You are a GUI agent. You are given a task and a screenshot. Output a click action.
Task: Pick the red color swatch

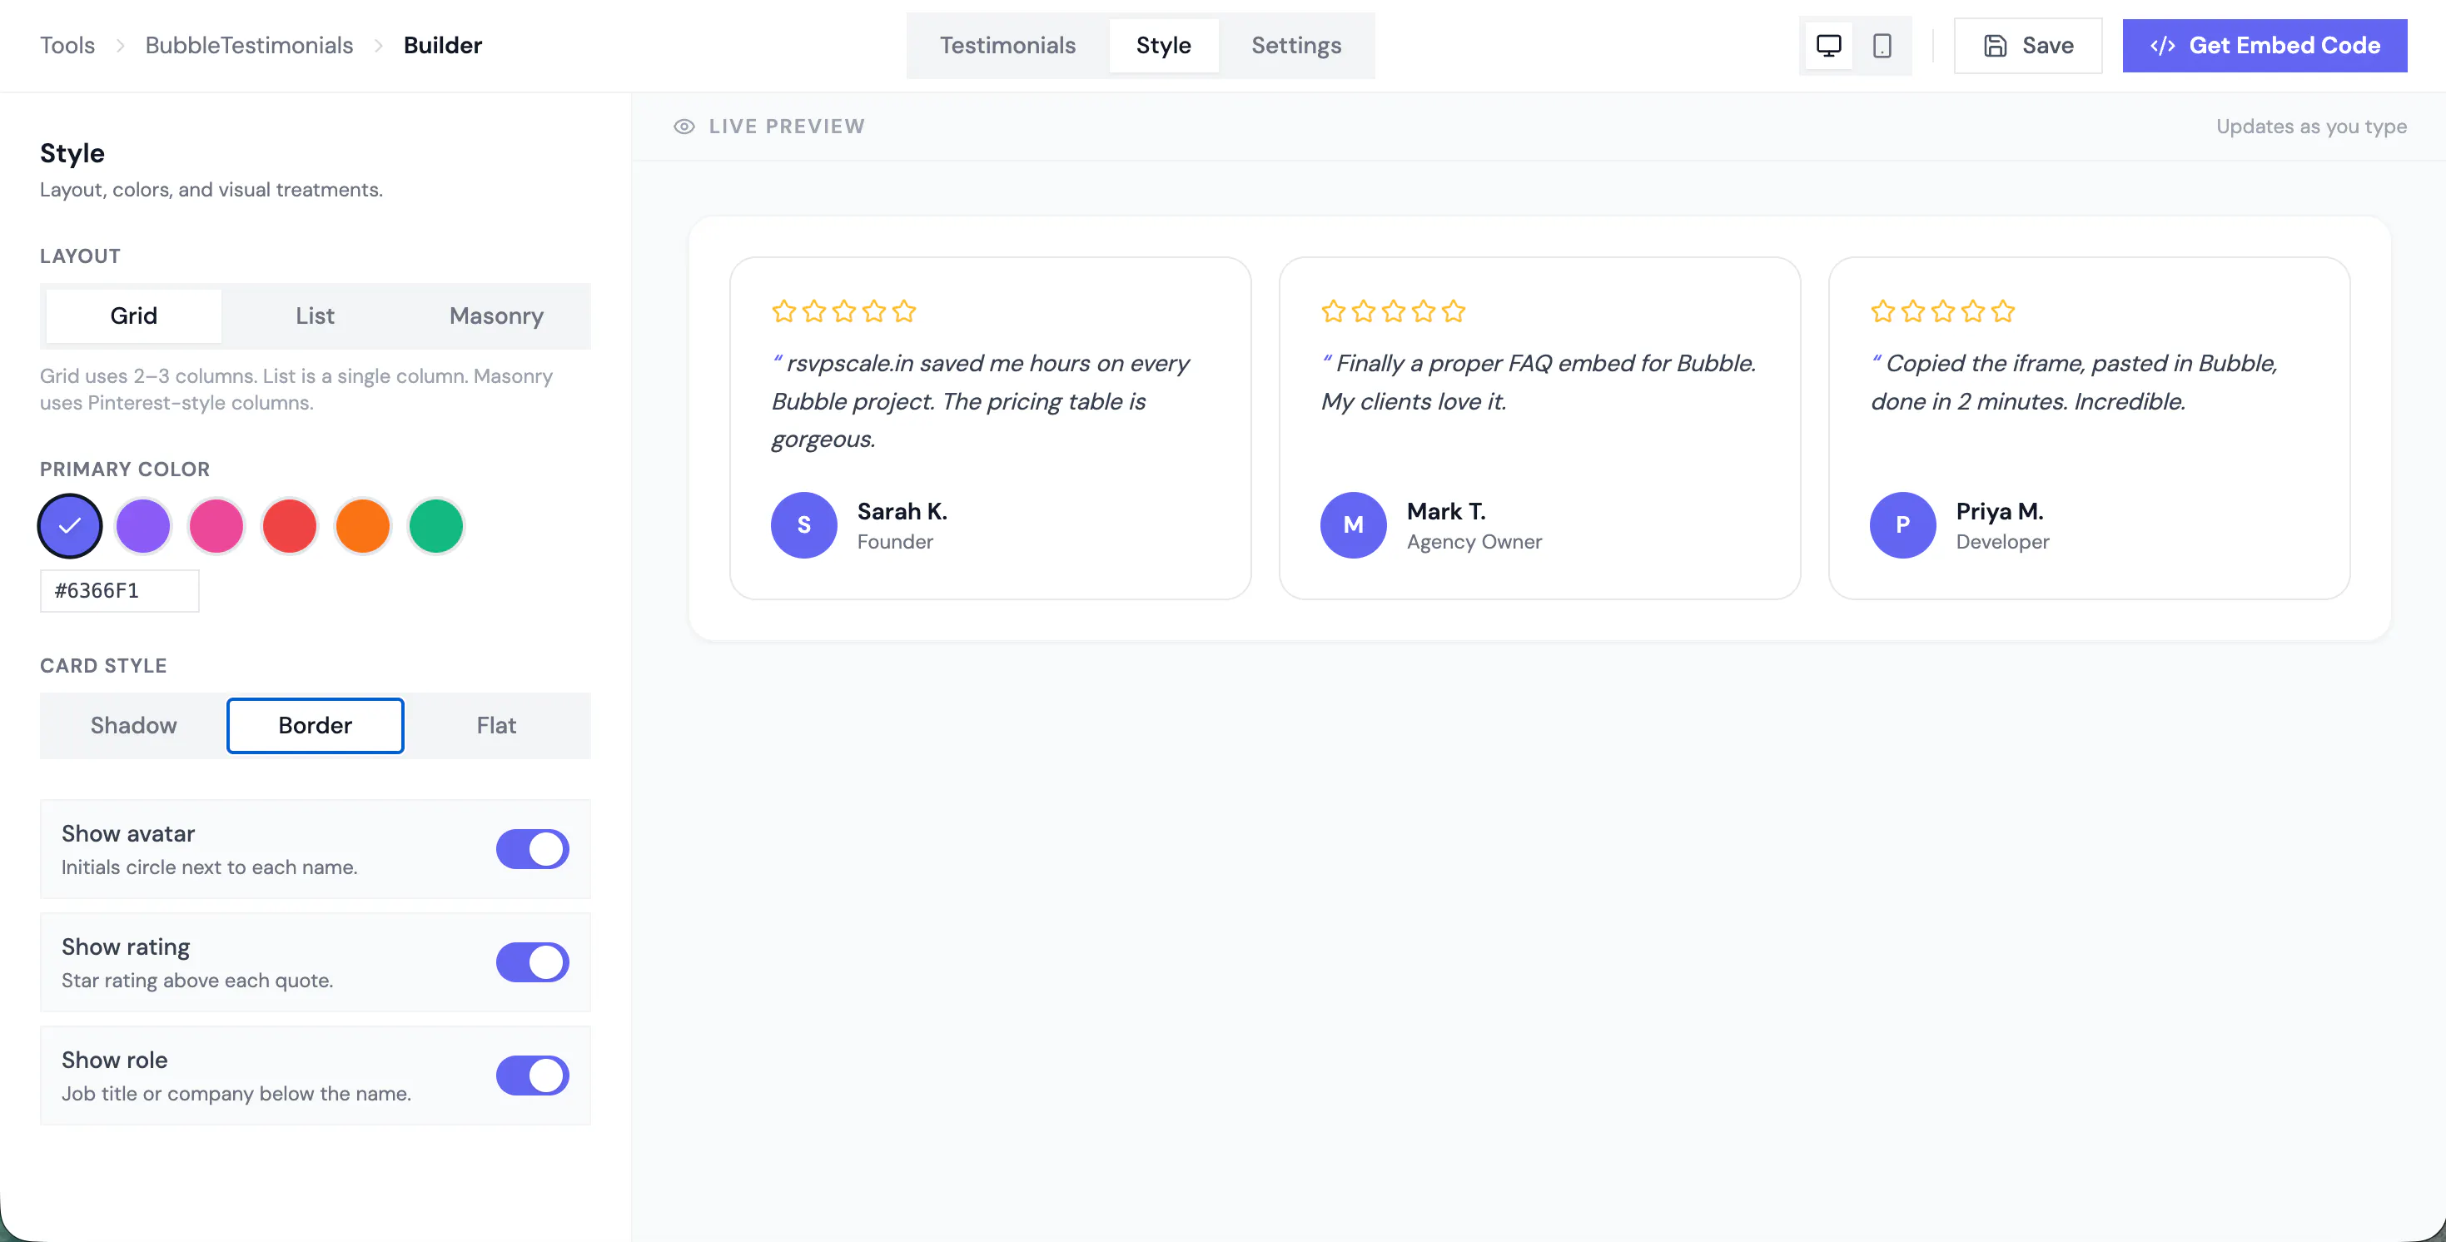point(290,525)
